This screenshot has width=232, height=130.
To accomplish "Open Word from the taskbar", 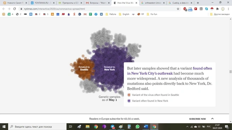I will click(146, 126).
